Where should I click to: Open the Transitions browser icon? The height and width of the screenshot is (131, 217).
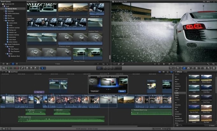coord(196,68)
